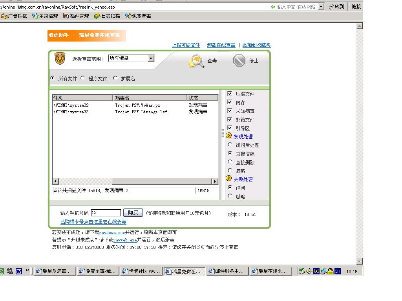Start scan with the 查毒 magnifier icon
Viewport: 402px width, 301px height.
tap(196, 61)
